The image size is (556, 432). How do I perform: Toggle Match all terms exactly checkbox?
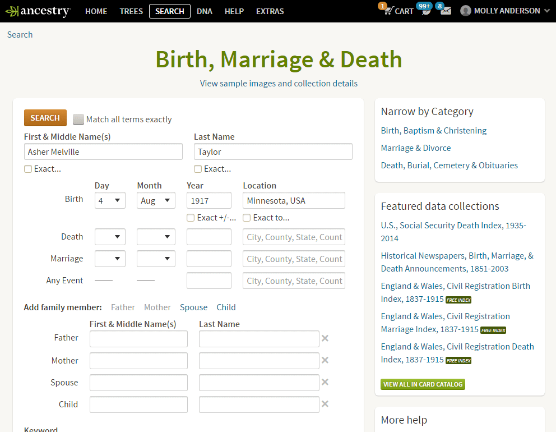click(x=78, y=120)
